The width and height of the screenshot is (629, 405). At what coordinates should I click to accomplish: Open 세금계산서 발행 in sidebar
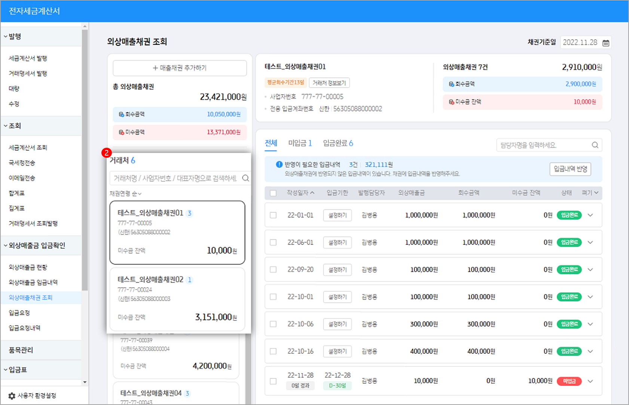(x=28, y=58)
